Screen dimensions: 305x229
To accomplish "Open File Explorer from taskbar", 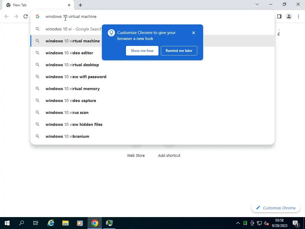I will pos(65,223).
